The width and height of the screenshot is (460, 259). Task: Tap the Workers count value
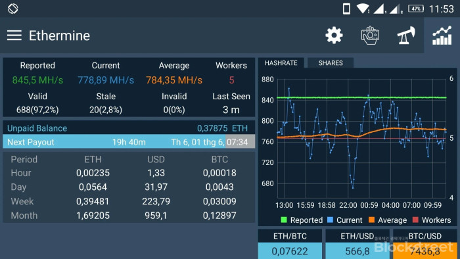(231, 80)
